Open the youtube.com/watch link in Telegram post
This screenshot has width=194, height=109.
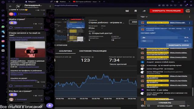tap(26, 38)
